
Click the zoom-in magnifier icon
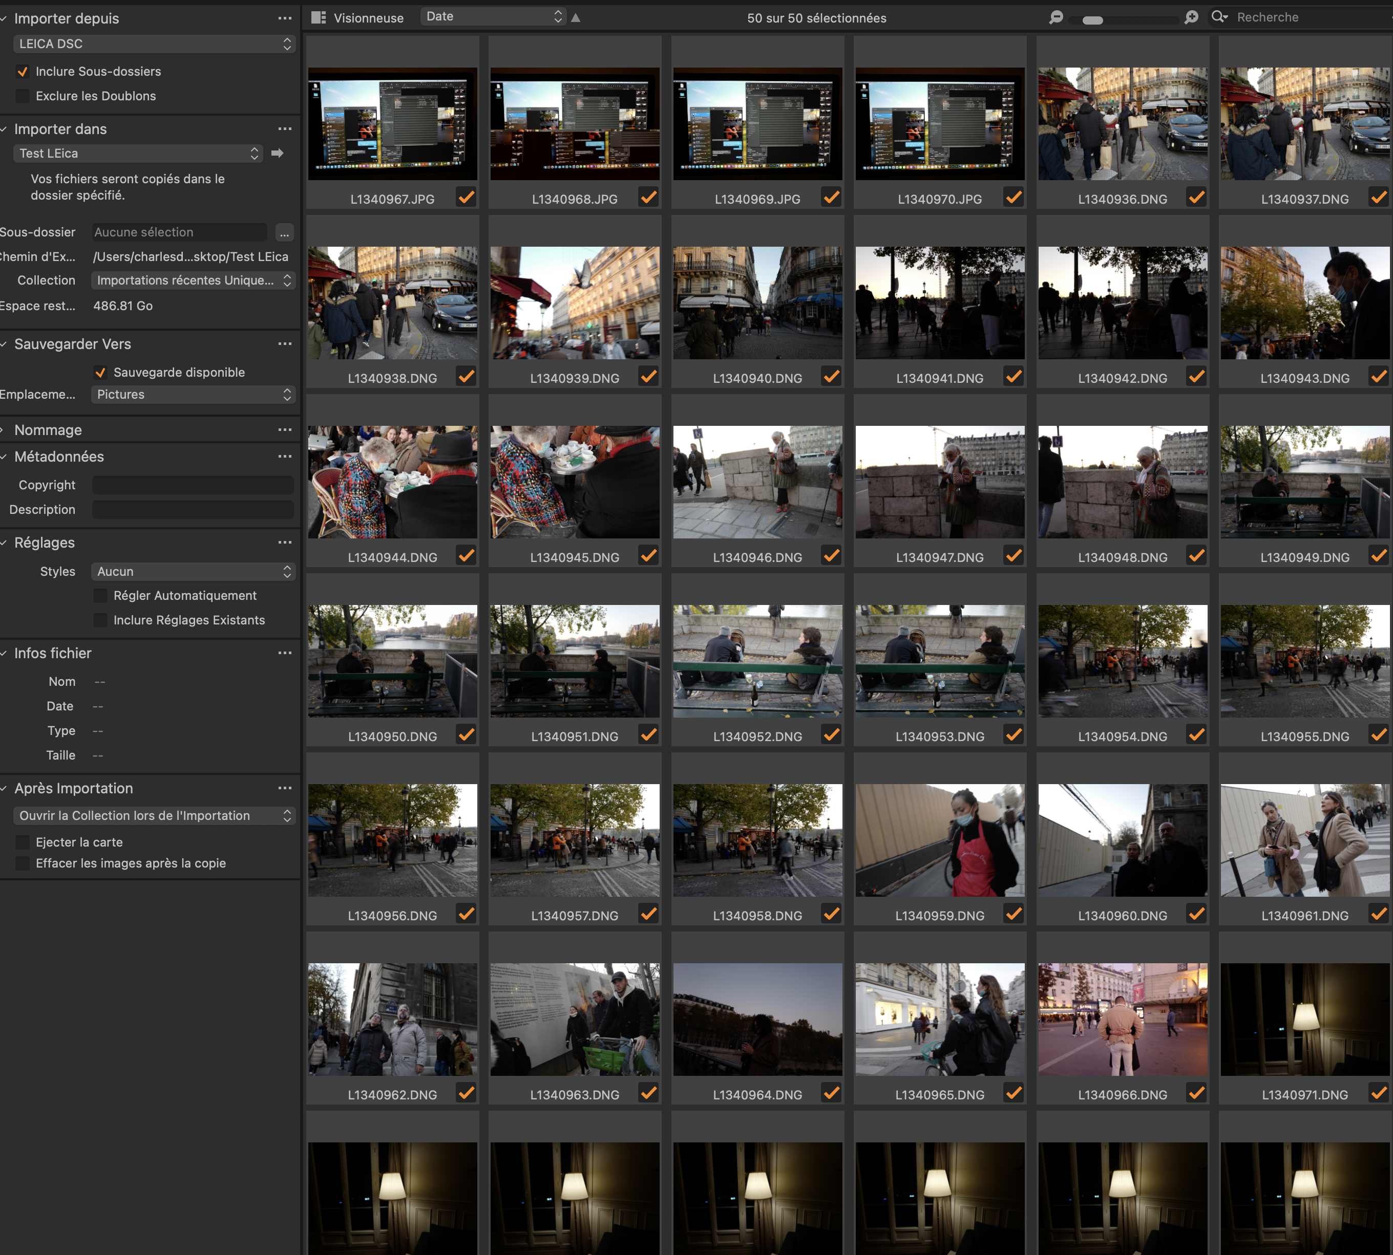(1192, 18)
